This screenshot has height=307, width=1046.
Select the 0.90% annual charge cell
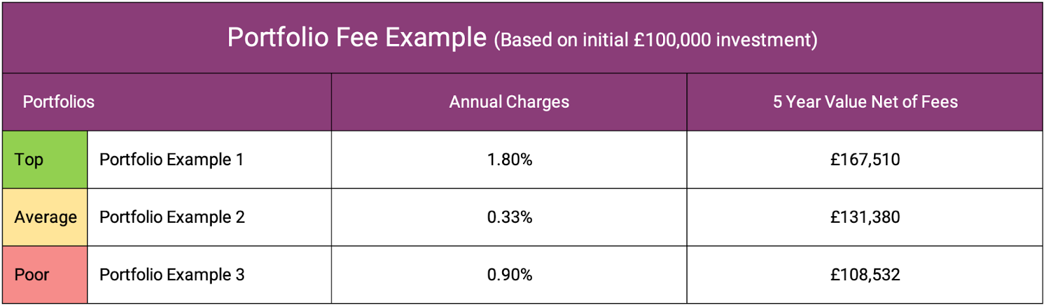point(509,275)
